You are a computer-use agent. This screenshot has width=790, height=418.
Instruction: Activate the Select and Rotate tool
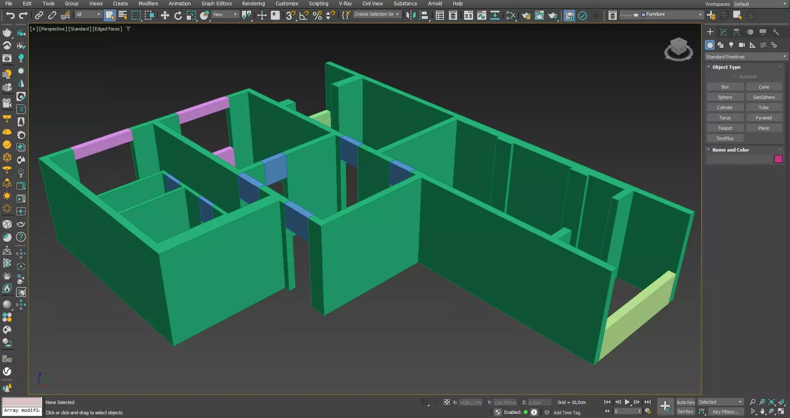point(178,16)
